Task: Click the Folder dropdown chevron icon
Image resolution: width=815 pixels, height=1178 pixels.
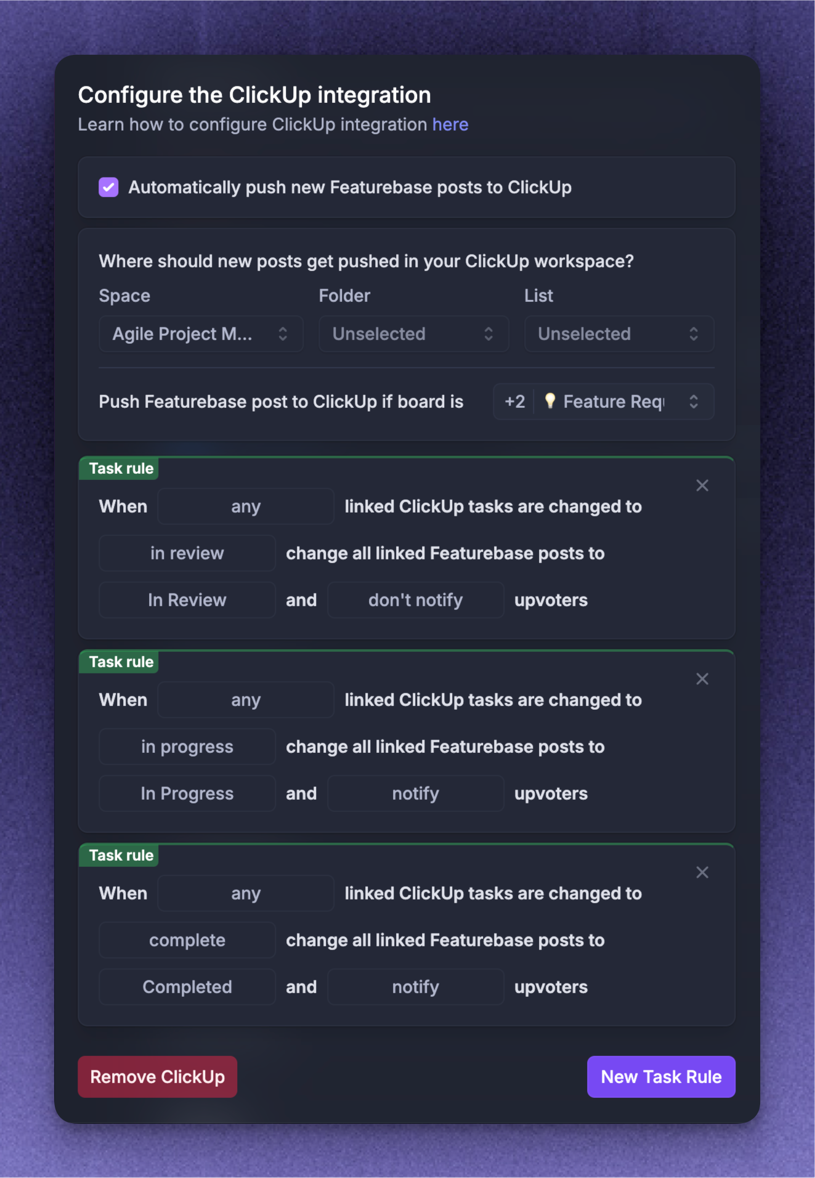Action: pos(489,334)
